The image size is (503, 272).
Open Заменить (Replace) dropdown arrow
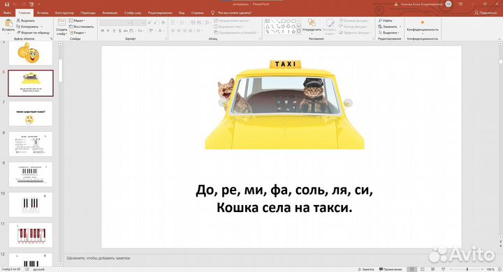400,27
